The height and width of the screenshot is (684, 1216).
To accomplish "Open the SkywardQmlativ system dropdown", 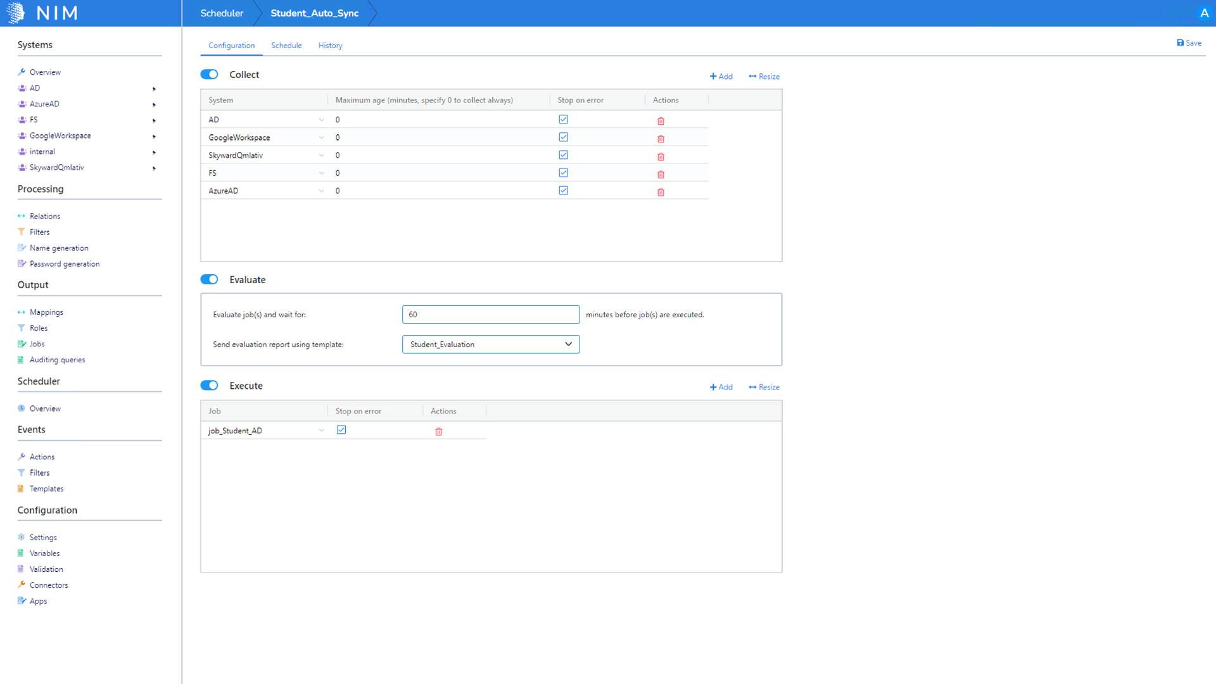I will pyautogui.click(x=321, y=155).
